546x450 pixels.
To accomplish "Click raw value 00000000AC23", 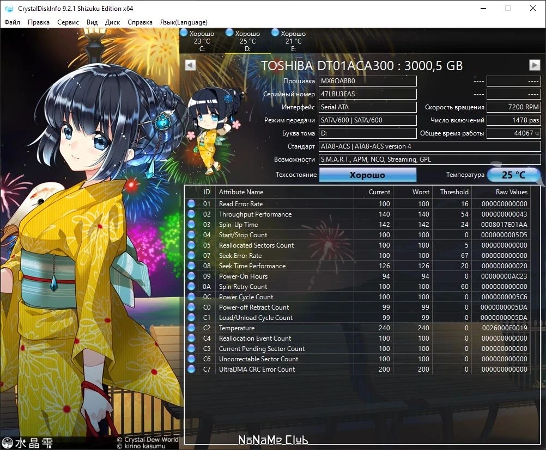I will coord(504,276).
